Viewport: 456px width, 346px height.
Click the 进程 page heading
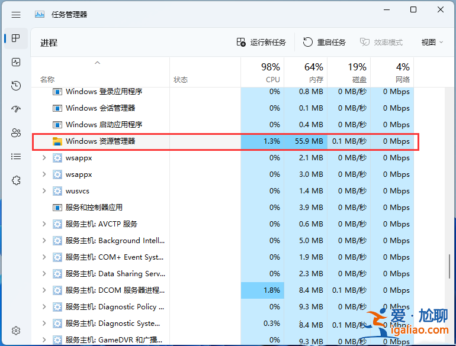click(x=49, y=43)
